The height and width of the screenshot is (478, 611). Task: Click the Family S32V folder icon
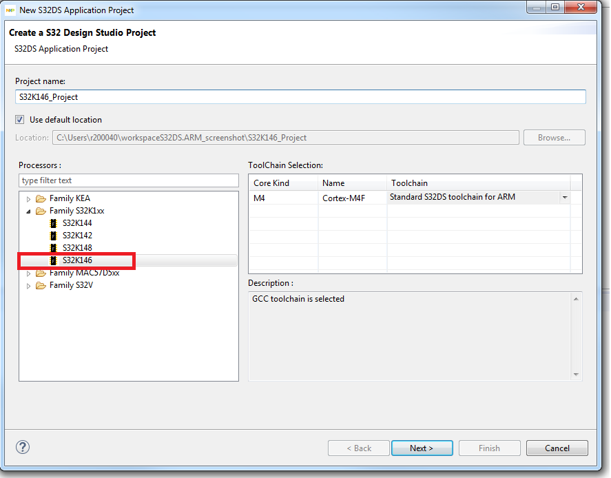[x=41, y=286]
